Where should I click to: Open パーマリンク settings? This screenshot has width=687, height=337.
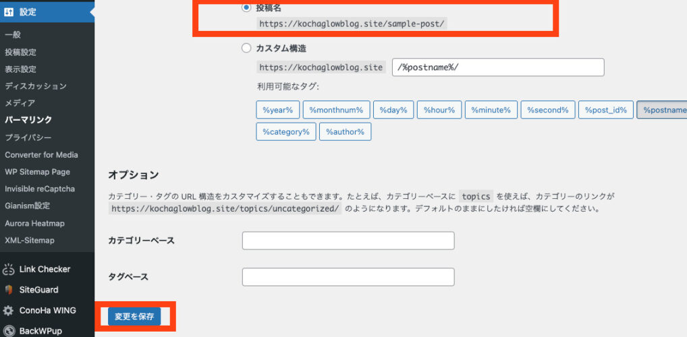[x=28, y=120]
